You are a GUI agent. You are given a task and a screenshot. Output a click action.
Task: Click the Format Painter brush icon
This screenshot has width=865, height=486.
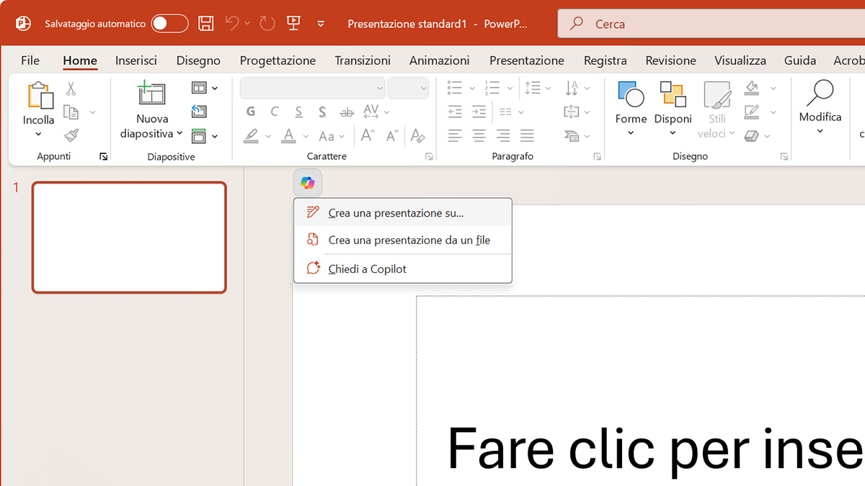71,135
